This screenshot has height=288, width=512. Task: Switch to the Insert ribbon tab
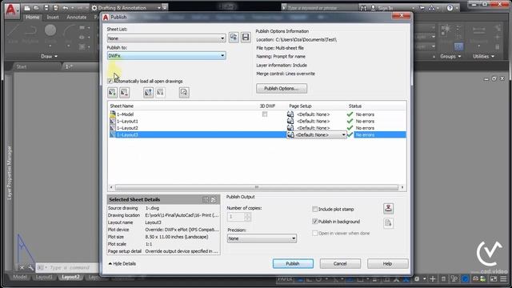click(53, 17)
